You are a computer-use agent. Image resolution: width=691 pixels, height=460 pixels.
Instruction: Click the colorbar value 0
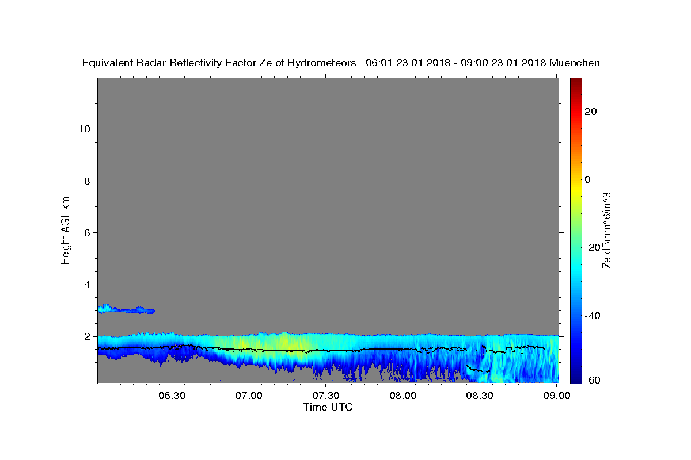click(588, 179)
